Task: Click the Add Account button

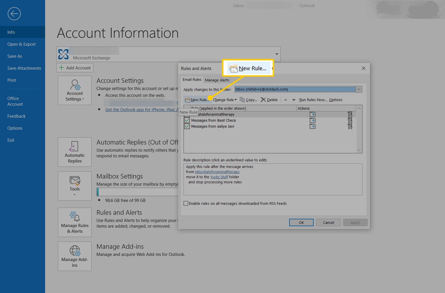Action: point(75,68)
